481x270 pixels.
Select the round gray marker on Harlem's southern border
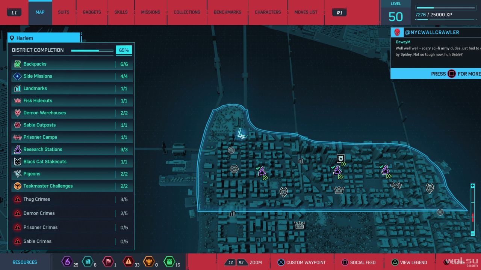coord(440,212)
